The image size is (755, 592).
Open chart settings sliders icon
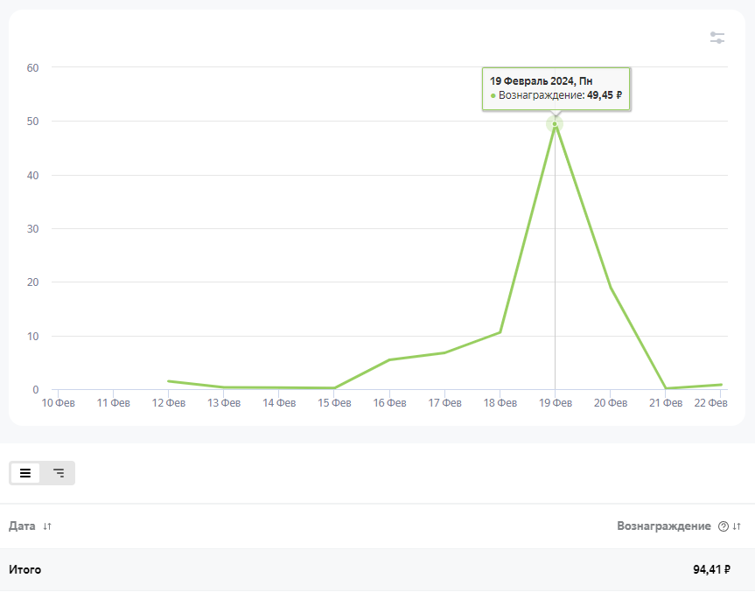coord(717,38)
